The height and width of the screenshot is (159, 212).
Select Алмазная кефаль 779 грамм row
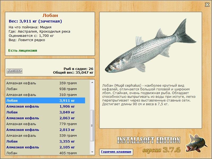[x=45, y=124]
